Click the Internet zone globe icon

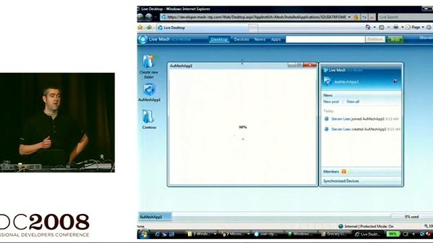tap(341, 226)
